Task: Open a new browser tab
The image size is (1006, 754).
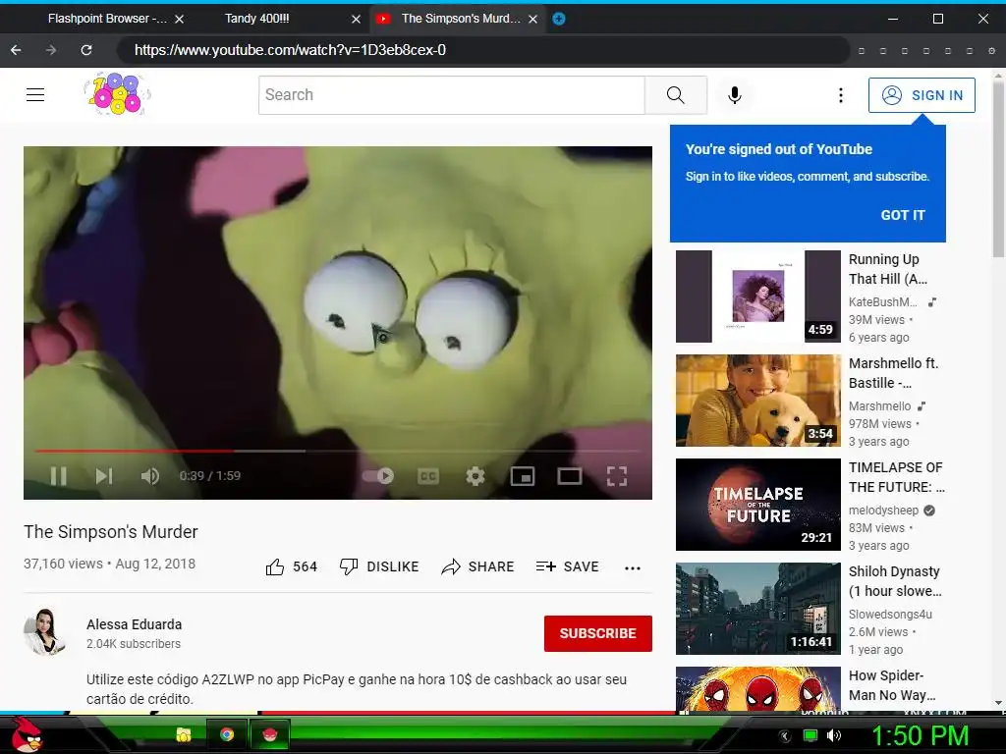Action: 559,20
